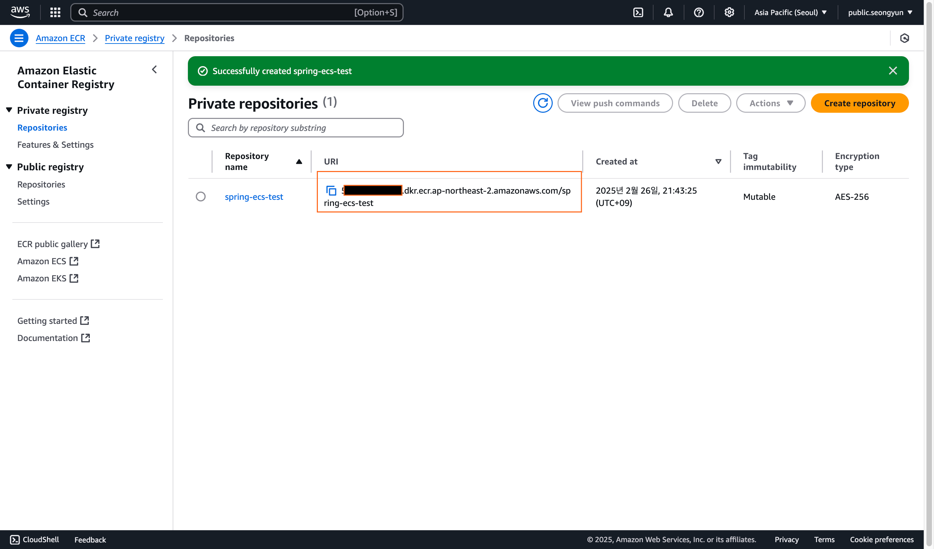This screenshot has height=549, width=934.
Task: Open the hamburger navigation menu
Action: coord(19,38)
